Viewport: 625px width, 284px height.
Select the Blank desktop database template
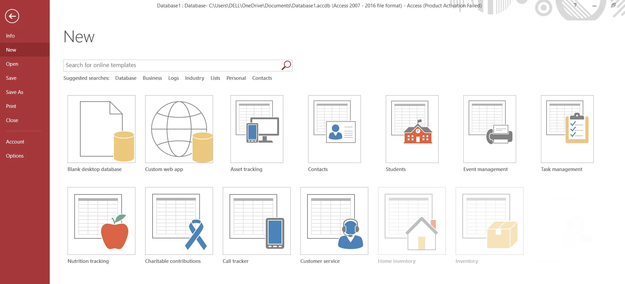click(x=101, y=129)
